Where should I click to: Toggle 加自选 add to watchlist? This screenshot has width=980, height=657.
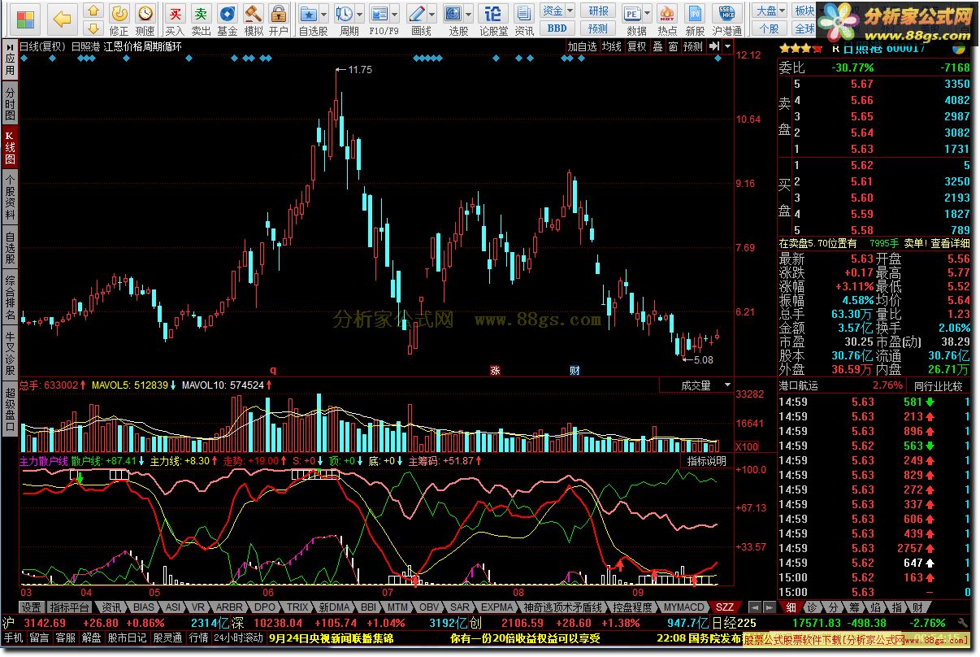[582, 47]
